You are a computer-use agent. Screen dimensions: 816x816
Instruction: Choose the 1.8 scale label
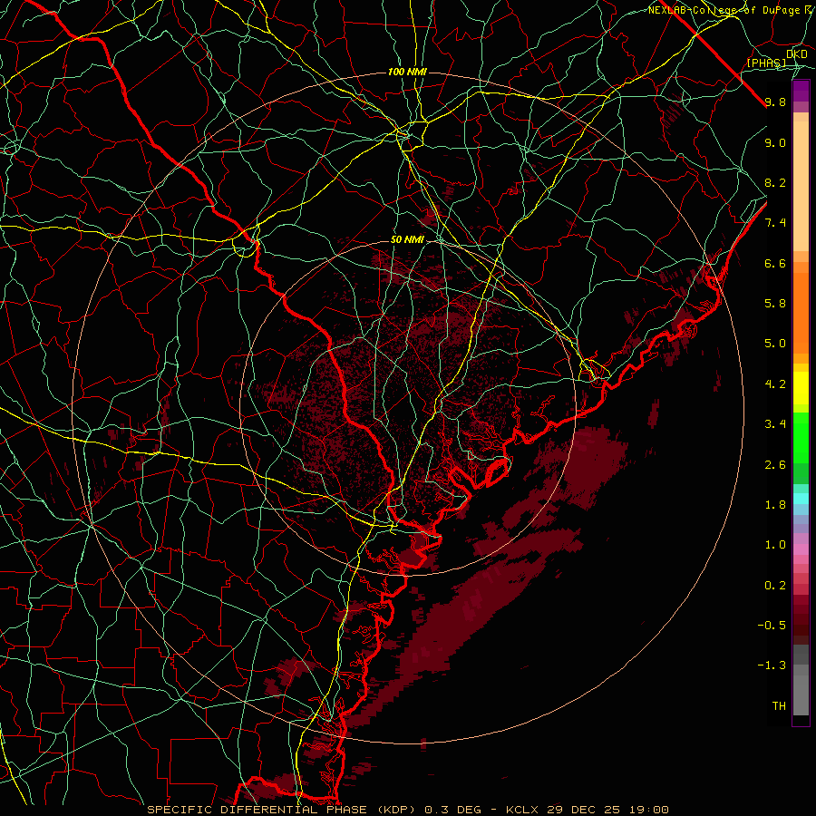(x=775, y=505)
